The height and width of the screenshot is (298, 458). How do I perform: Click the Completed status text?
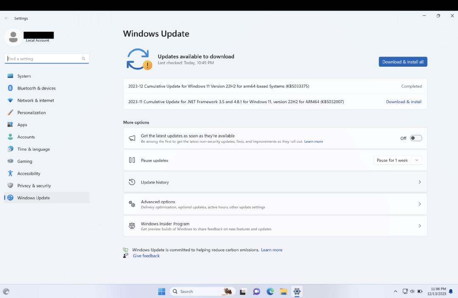pos(411,86)
